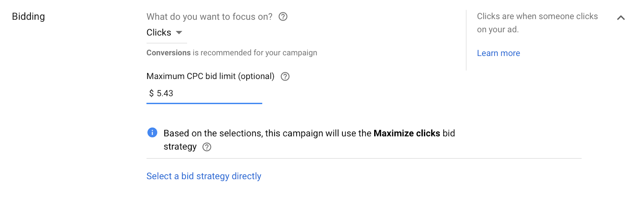Collapse the Bidding section with the chevron
This screenshot has height=197, width=643.
621,18
